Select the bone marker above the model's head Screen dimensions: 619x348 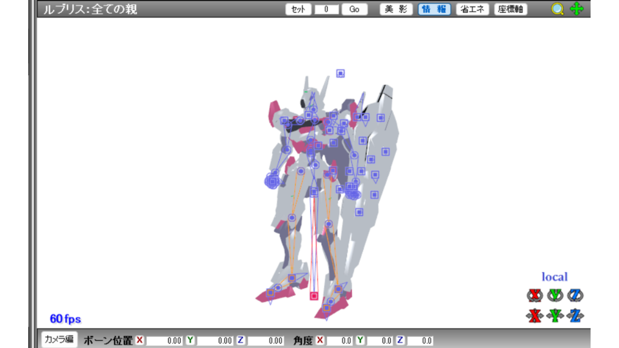pos(340,73)
